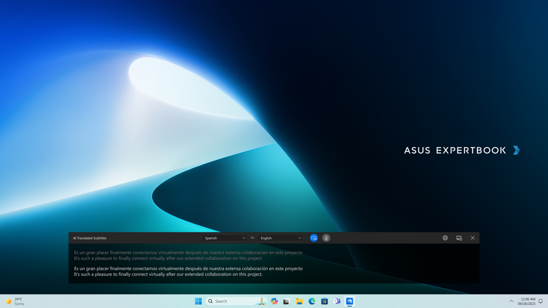
Task: Open the subtitle history window icon
Action: pos(459,238)
